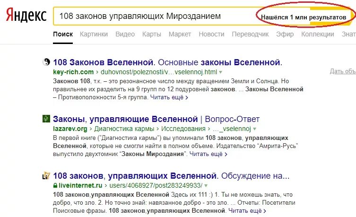Switch to the Видео tab
This screenshot has width=356, height=217.
(125, 34)
